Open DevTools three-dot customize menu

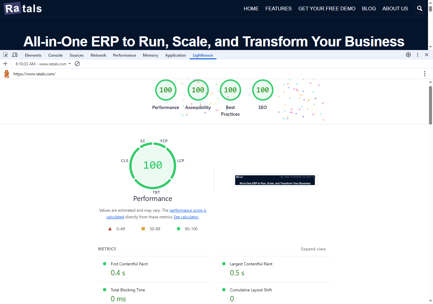click(x=418, y=55)
